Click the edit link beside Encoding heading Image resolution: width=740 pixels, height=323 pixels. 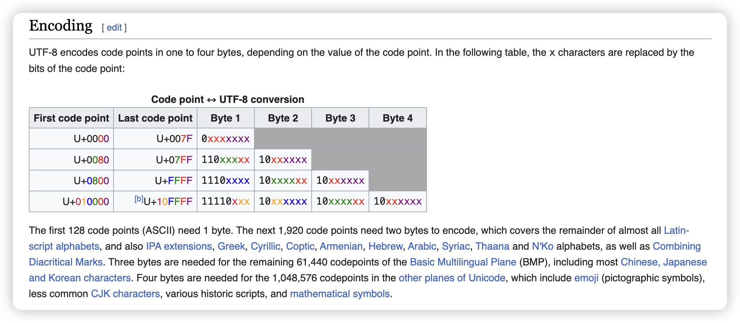coord(114,28)
